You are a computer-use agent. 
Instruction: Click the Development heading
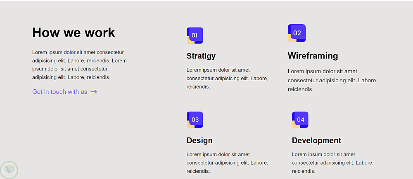click(316, 140)
